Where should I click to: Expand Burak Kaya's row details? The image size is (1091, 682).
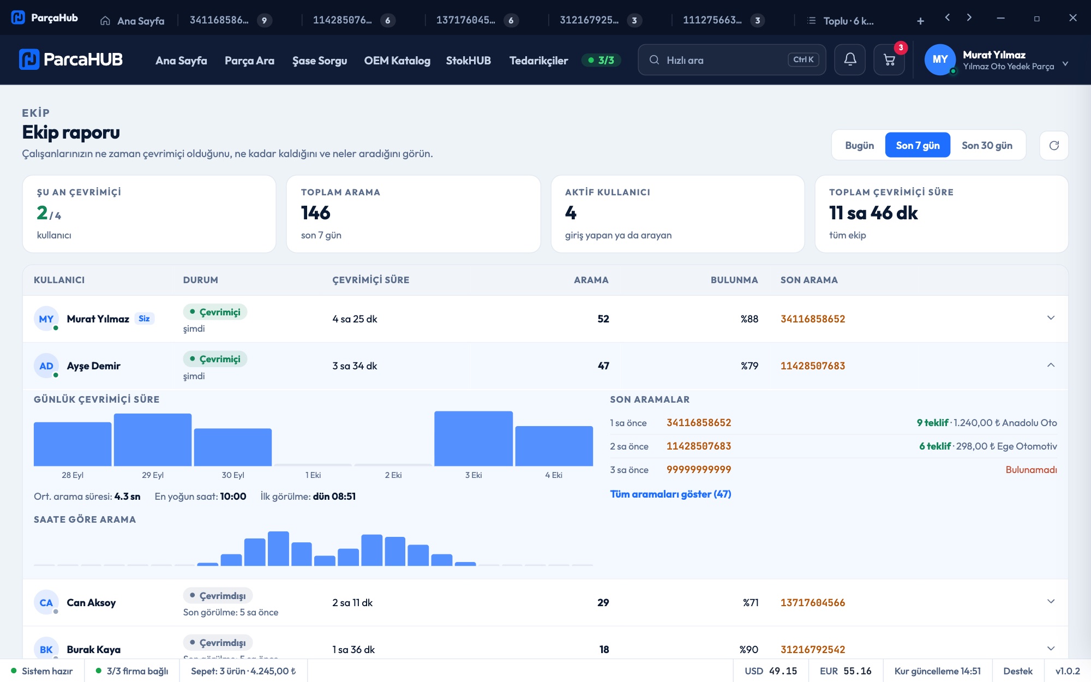[1051, 649]
